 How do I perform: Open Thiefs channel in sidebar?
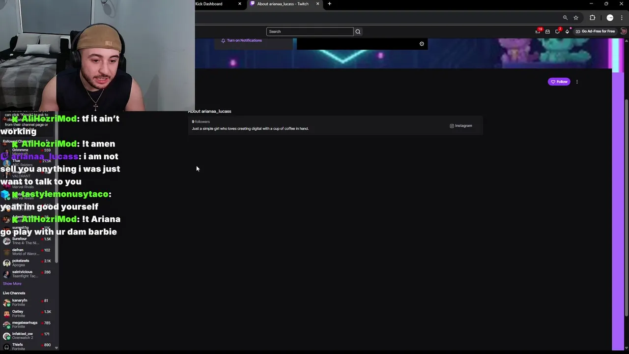tap(29, 347)
